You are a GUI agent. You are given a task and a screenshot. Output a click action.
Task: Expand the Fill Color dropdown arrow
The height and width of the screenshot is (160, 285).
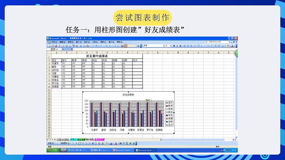pyautogui.click(x=230, y=46)
